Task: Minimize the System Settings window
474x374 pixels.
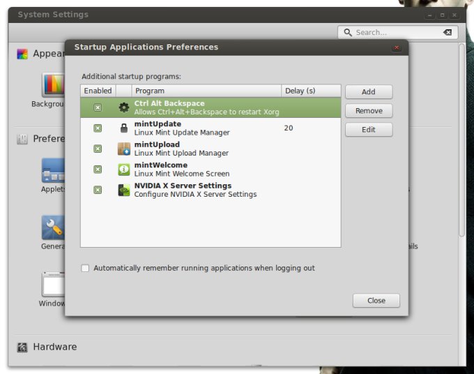Action: point(429,15)
